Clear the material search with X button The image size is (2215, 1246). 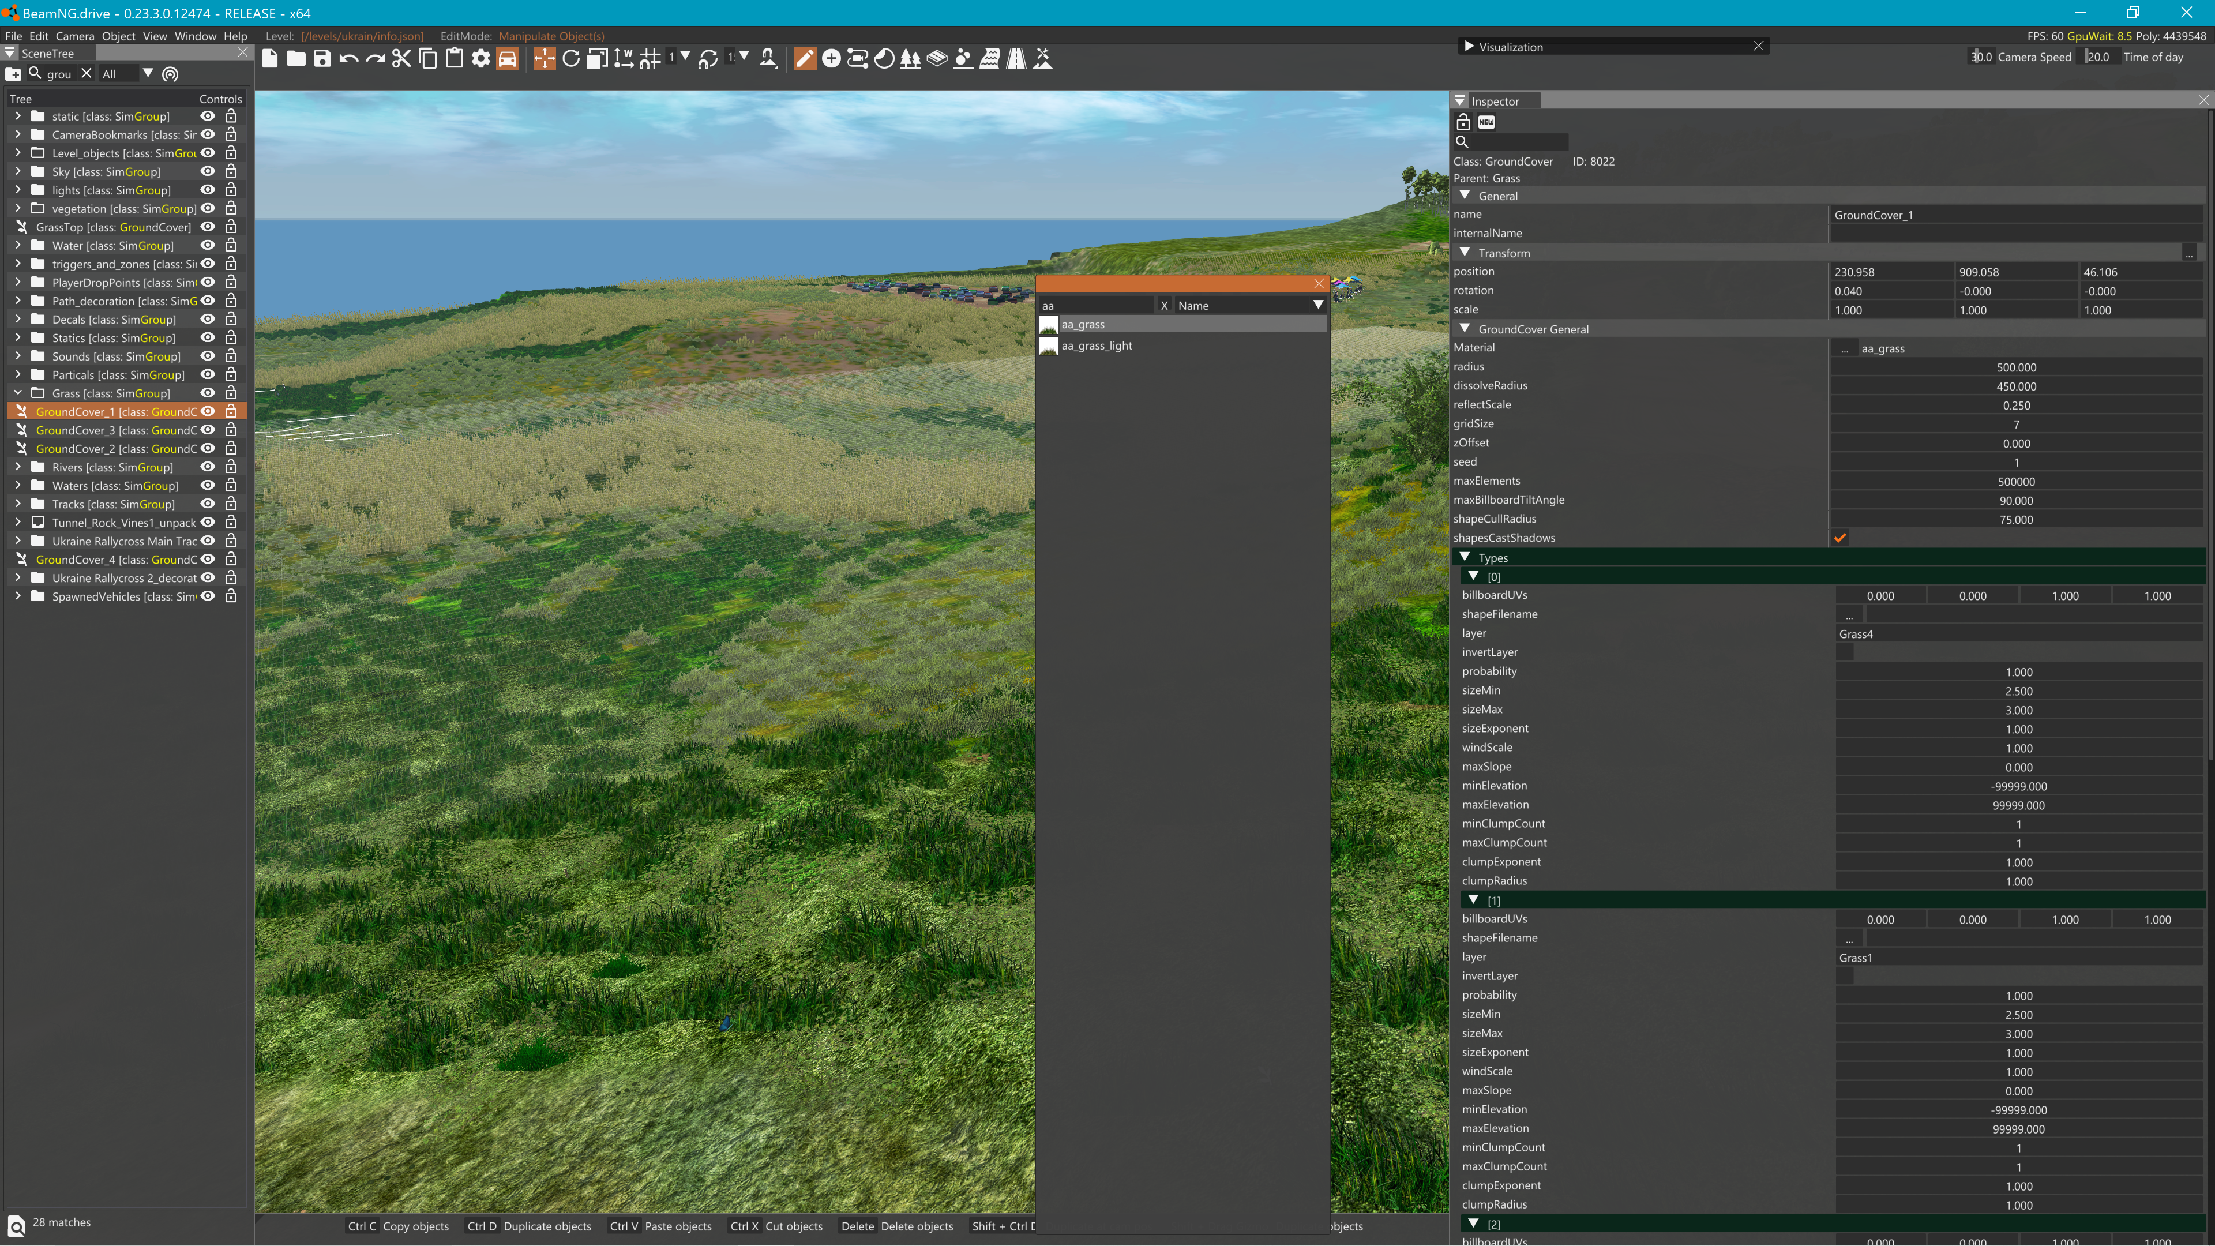(x=1164, y=305)
